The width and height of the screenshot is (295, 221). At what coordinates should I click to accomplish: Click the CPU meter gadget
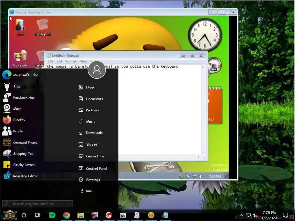pyautogui.click(x=215, y=66)
